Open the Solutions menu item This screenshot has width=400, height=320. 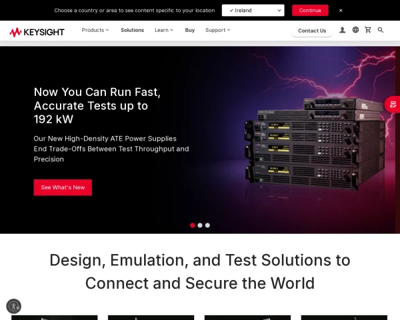pos(133,30)
